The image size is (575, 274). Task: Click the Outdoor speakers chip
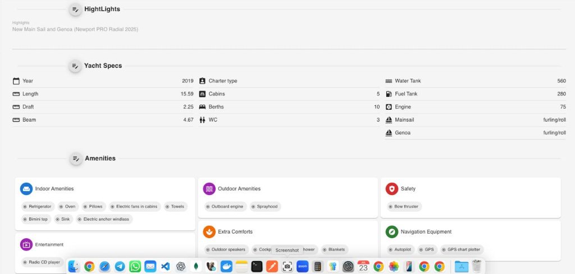[x=225, y=249]
